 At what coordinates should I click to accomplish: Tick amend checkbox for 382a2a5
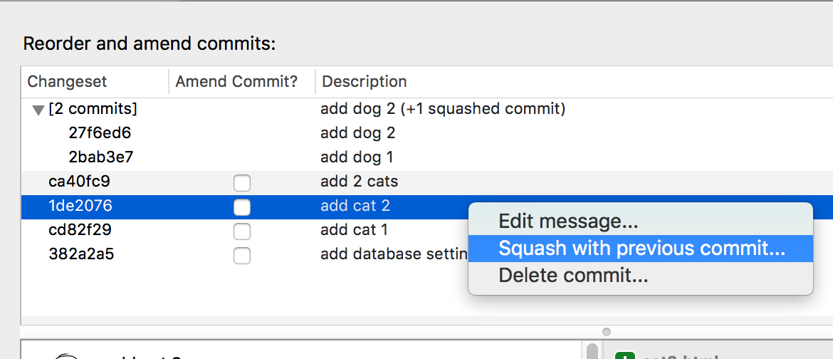(x=242, y=256)
